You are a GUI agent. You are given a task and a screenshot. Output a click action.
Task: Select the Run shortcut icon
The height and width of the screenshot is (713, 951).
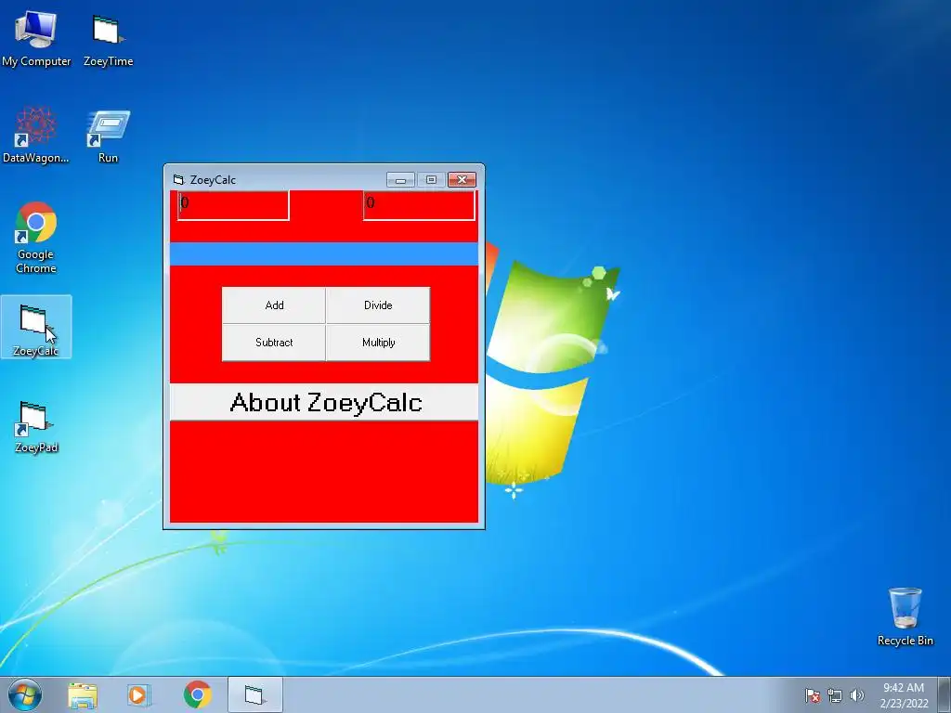108,135
